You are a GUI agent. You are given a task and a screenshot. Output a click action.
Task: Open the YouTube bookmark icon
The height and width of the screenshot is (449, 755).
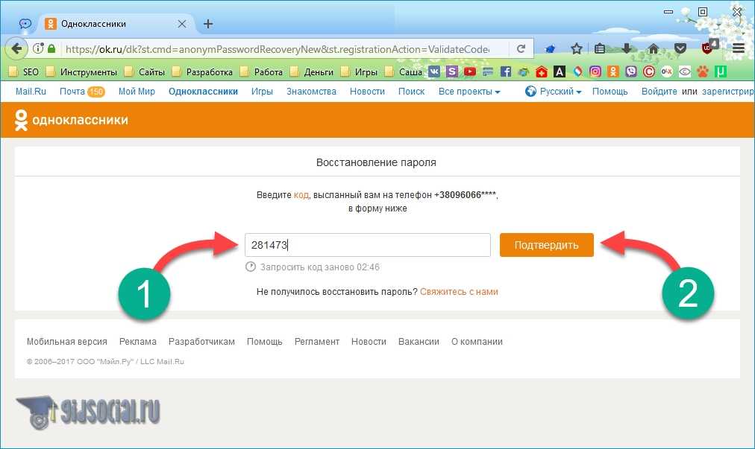[x=470, y=72]
